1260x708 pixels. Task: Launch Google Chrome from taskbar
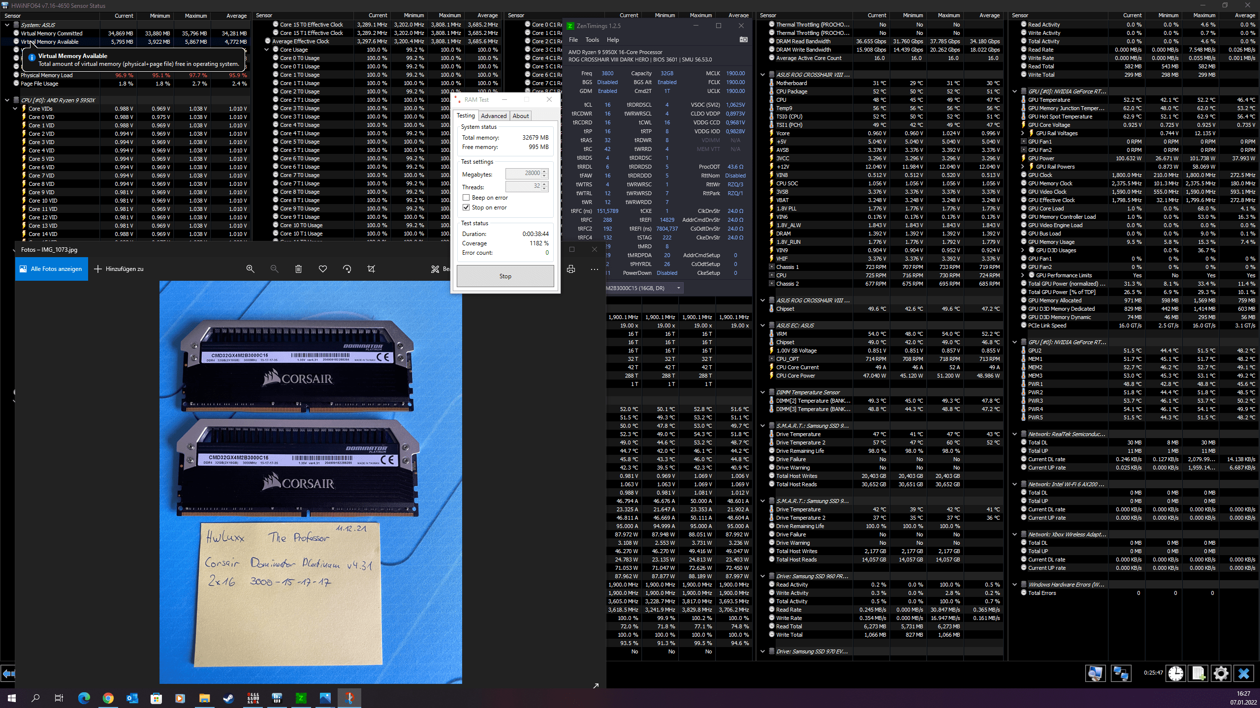[108, 698]
